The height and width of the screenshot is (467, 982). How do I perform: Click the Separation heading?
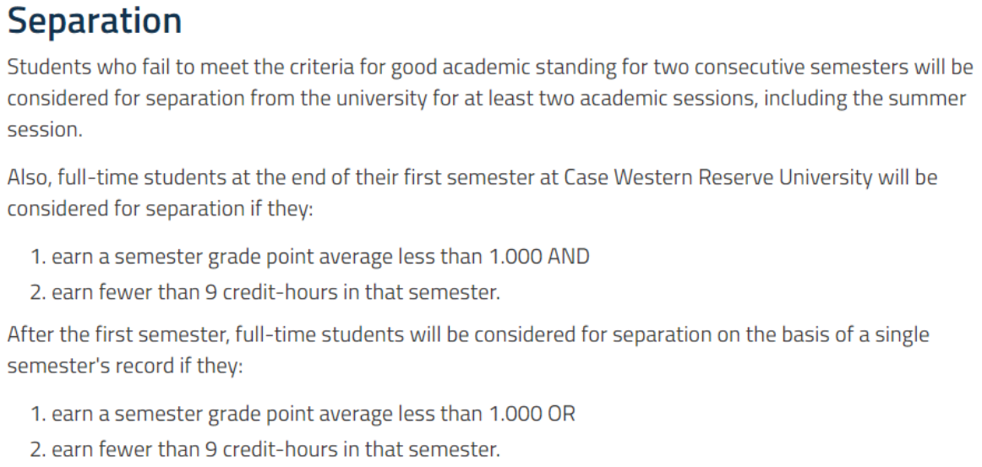[94, 23]
